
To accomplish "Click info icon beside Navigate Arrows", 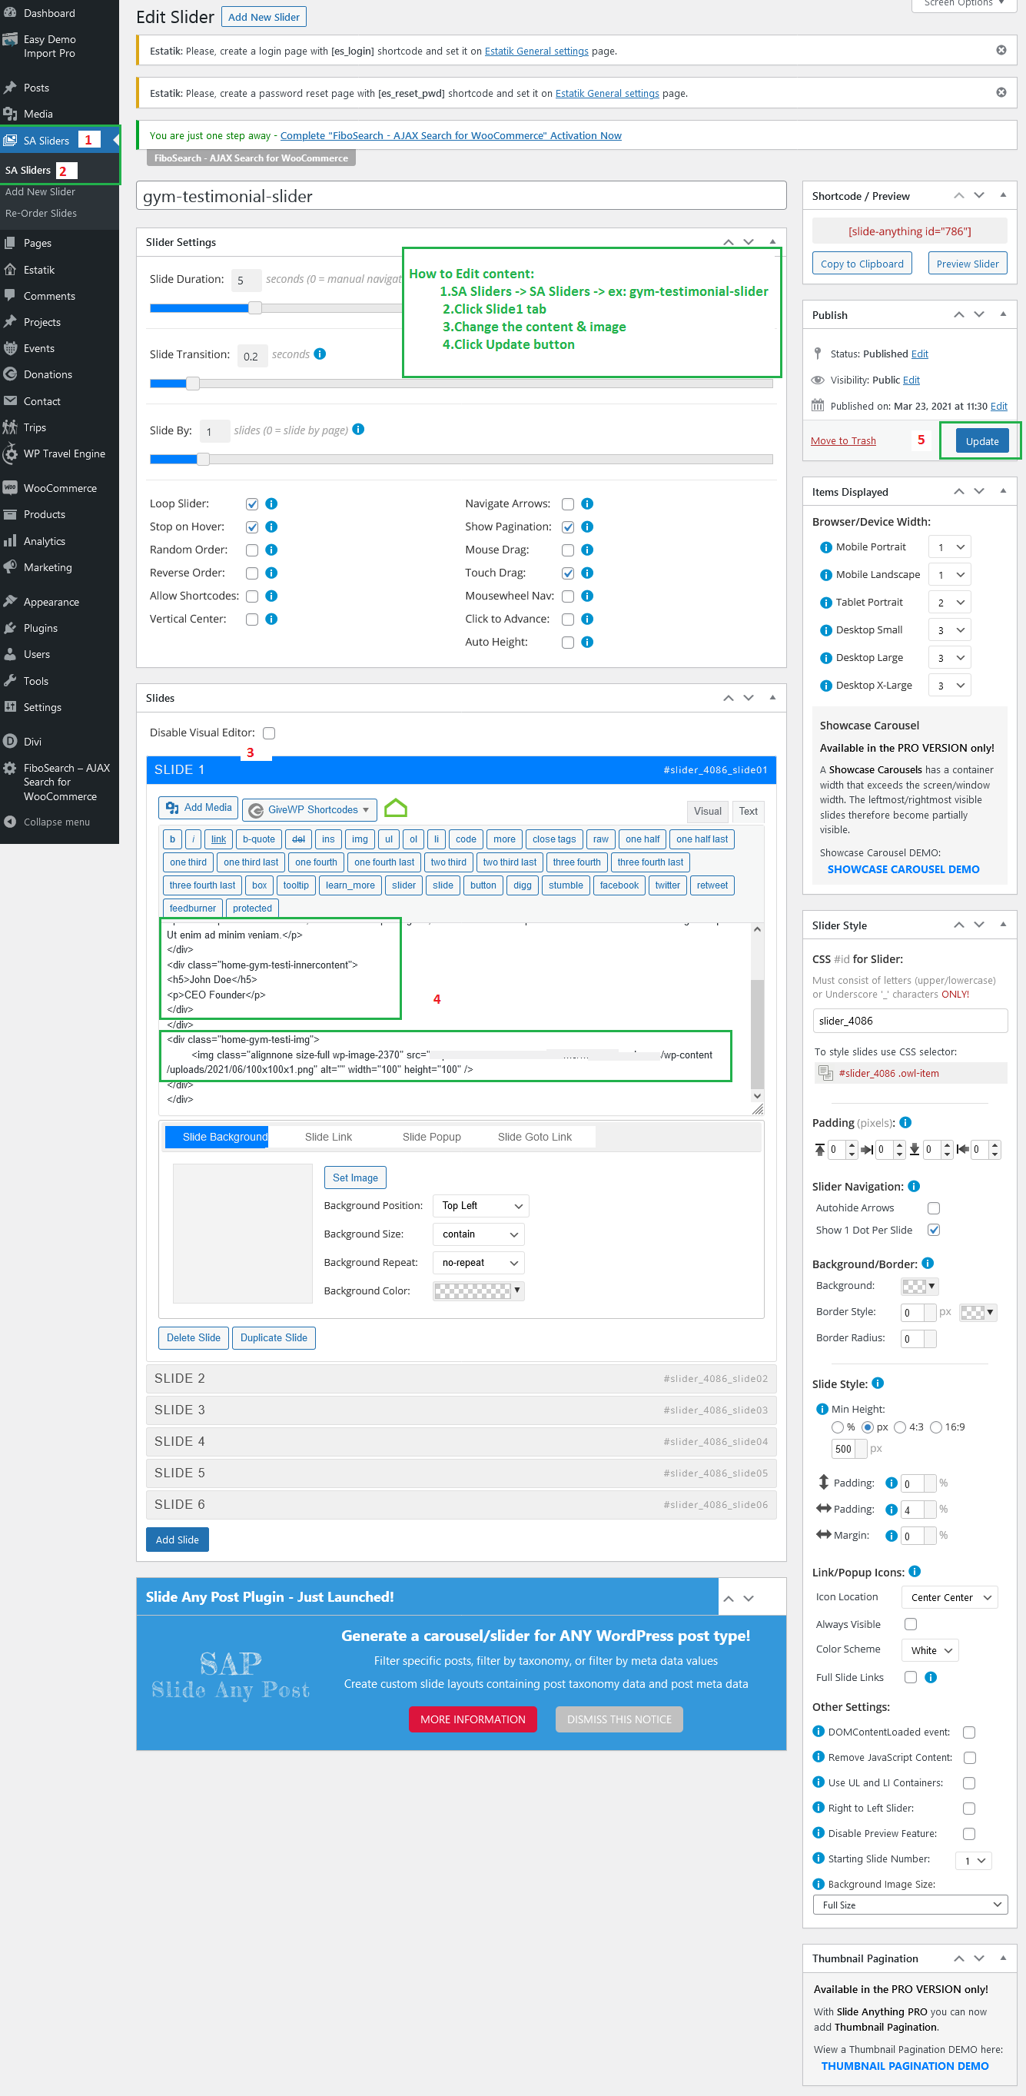I will tap(587, 503).
